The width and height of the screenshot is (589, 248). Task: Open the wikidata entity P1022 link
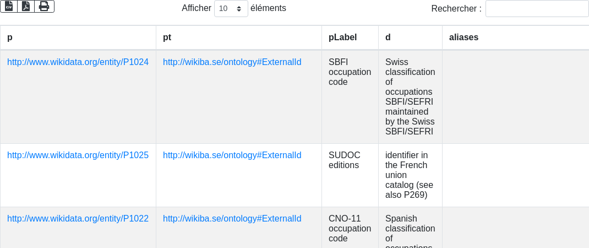point(78,219)
